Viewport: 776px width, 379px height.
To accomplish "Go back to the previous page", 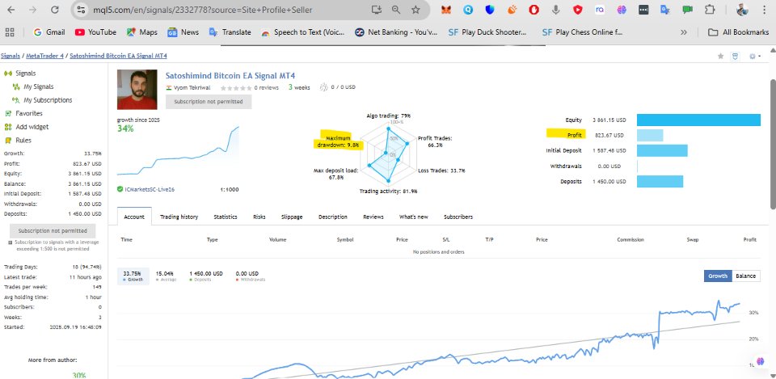I will click(x=11, y=10).
